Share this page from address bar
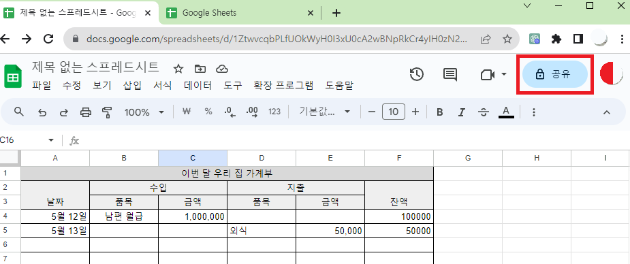 (486, 39)
